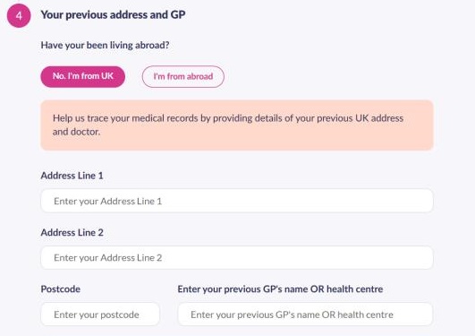This screenshot has width=475, height=336.
Task: Choose the "I'm from abroad" option
Action: point(183,77)
